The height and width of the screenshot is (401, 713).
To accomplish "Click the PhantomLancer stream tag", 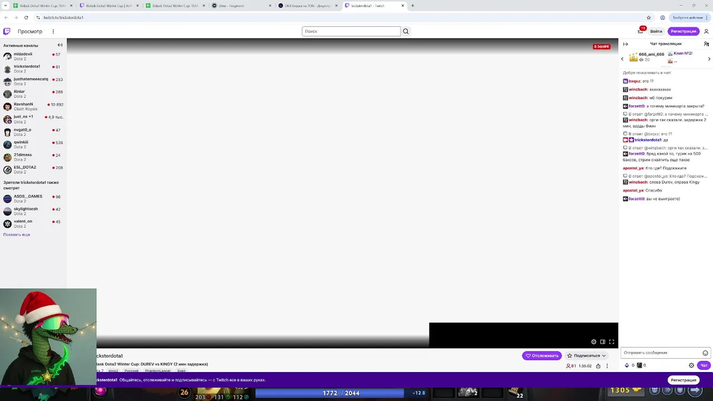I will click(x=158, y=370).
